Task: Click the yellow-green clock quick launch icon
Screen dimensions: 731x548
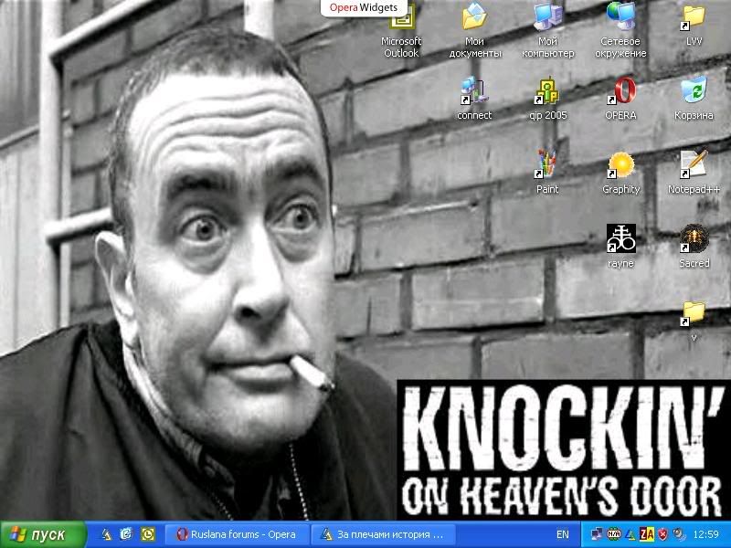Action: pos(148,534)
